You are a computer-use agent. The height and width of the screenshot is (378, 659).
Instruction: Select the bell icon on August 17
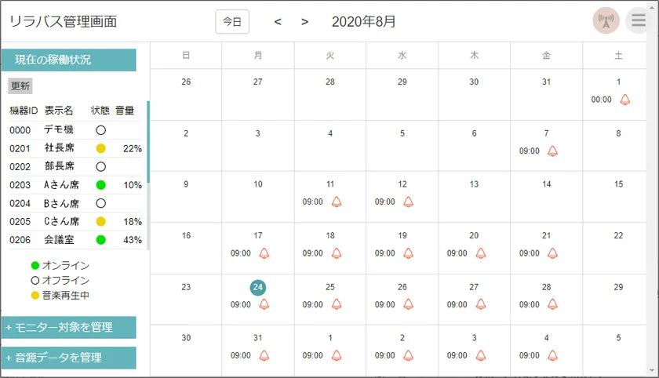click(x=264, y=253)
